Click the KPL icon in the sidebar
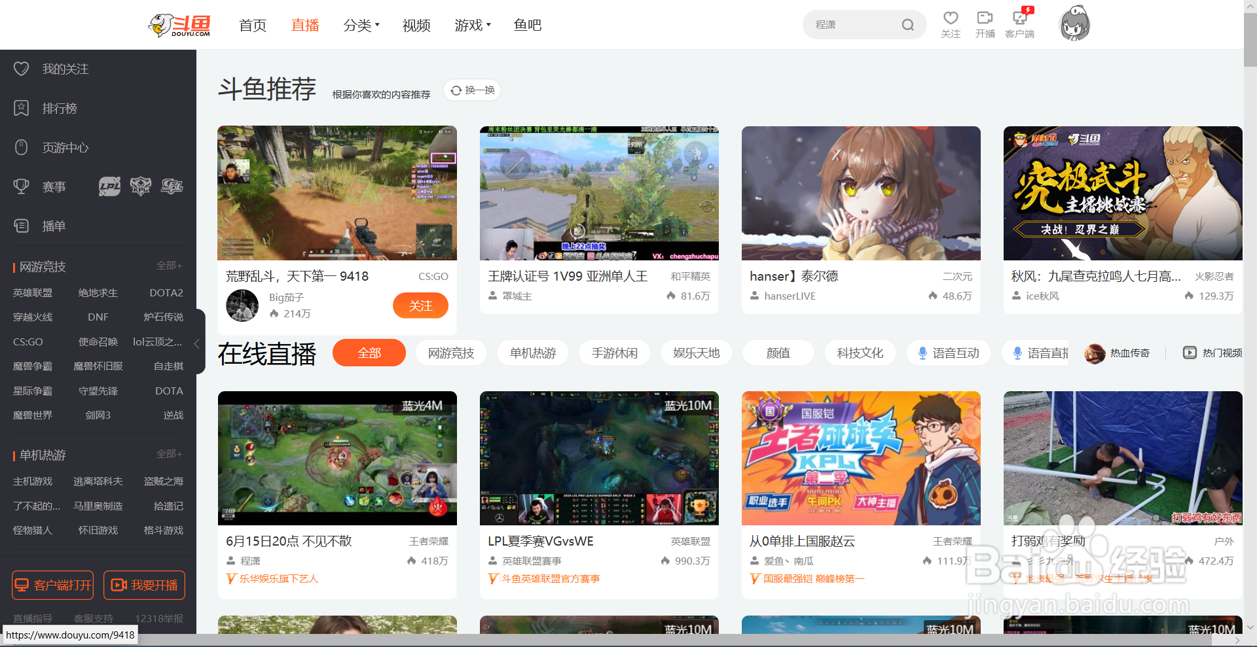1257x647 pixels. click(x=141, y=186)
